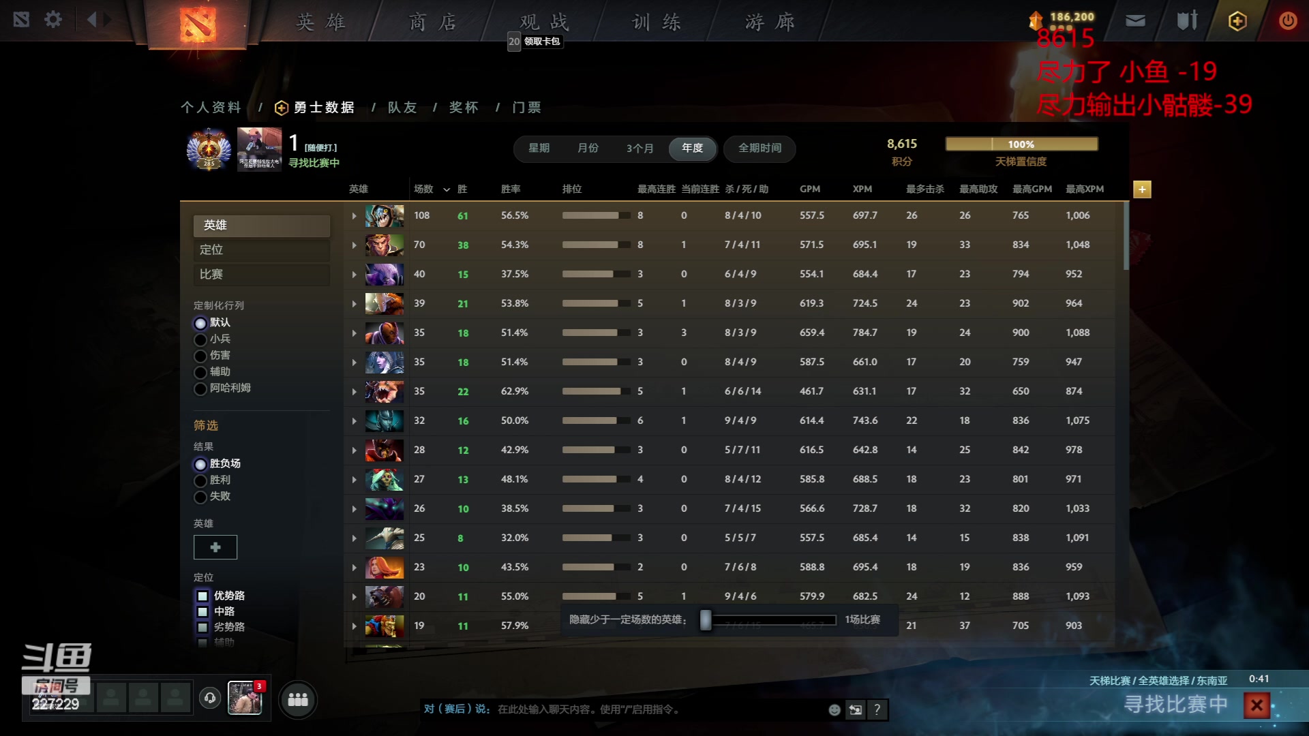The width and height of the screenshot is (1309, 736).
Task: Open the emoticon smiley in chat
Action: click(x=834, y=710)
